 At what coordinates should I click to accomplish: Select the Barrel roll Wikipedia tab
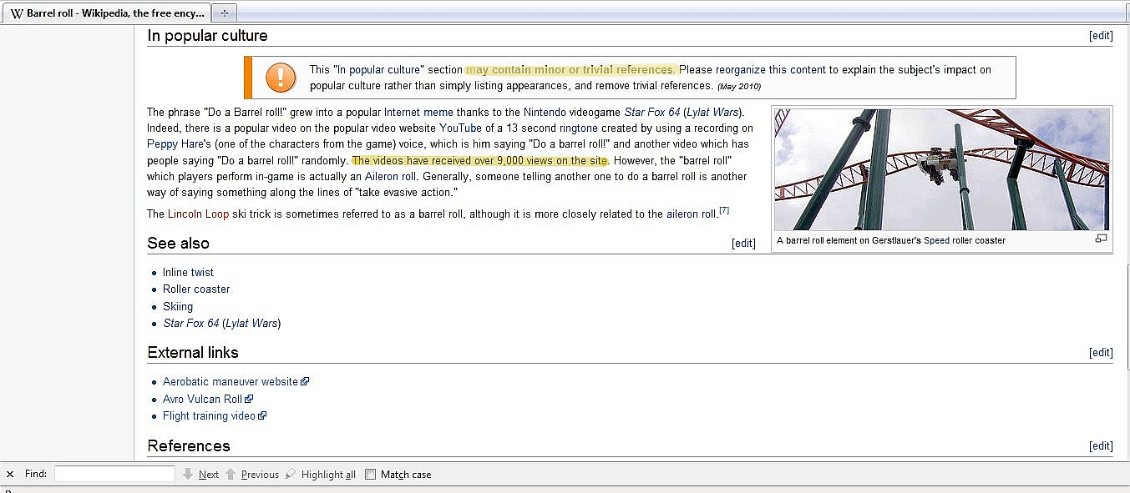(105, 13)
